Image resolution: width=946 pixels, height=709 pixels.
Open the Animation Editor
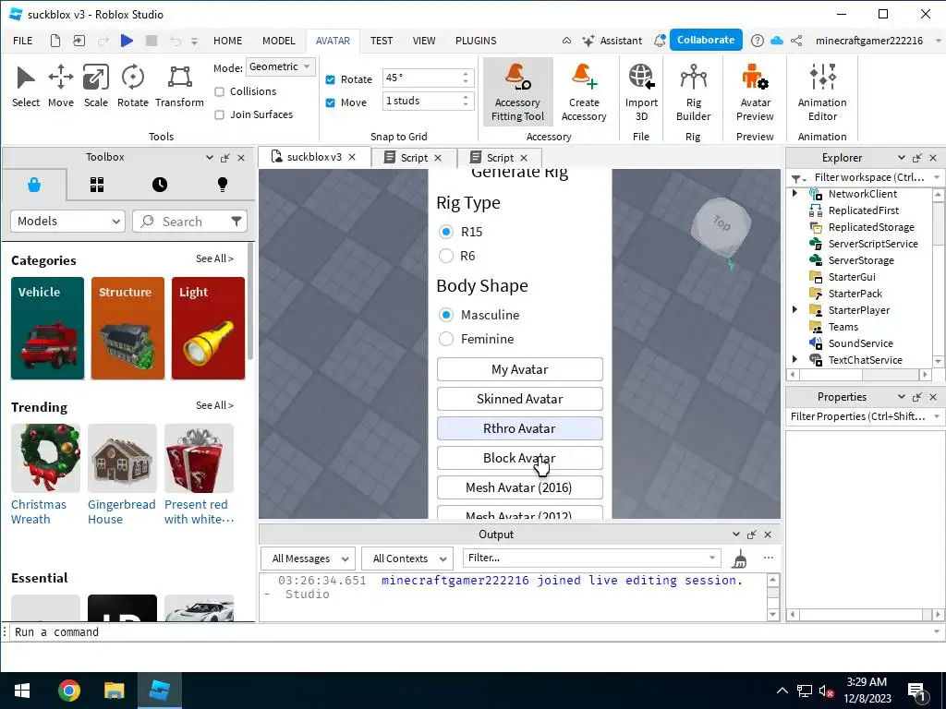(822, 91)
